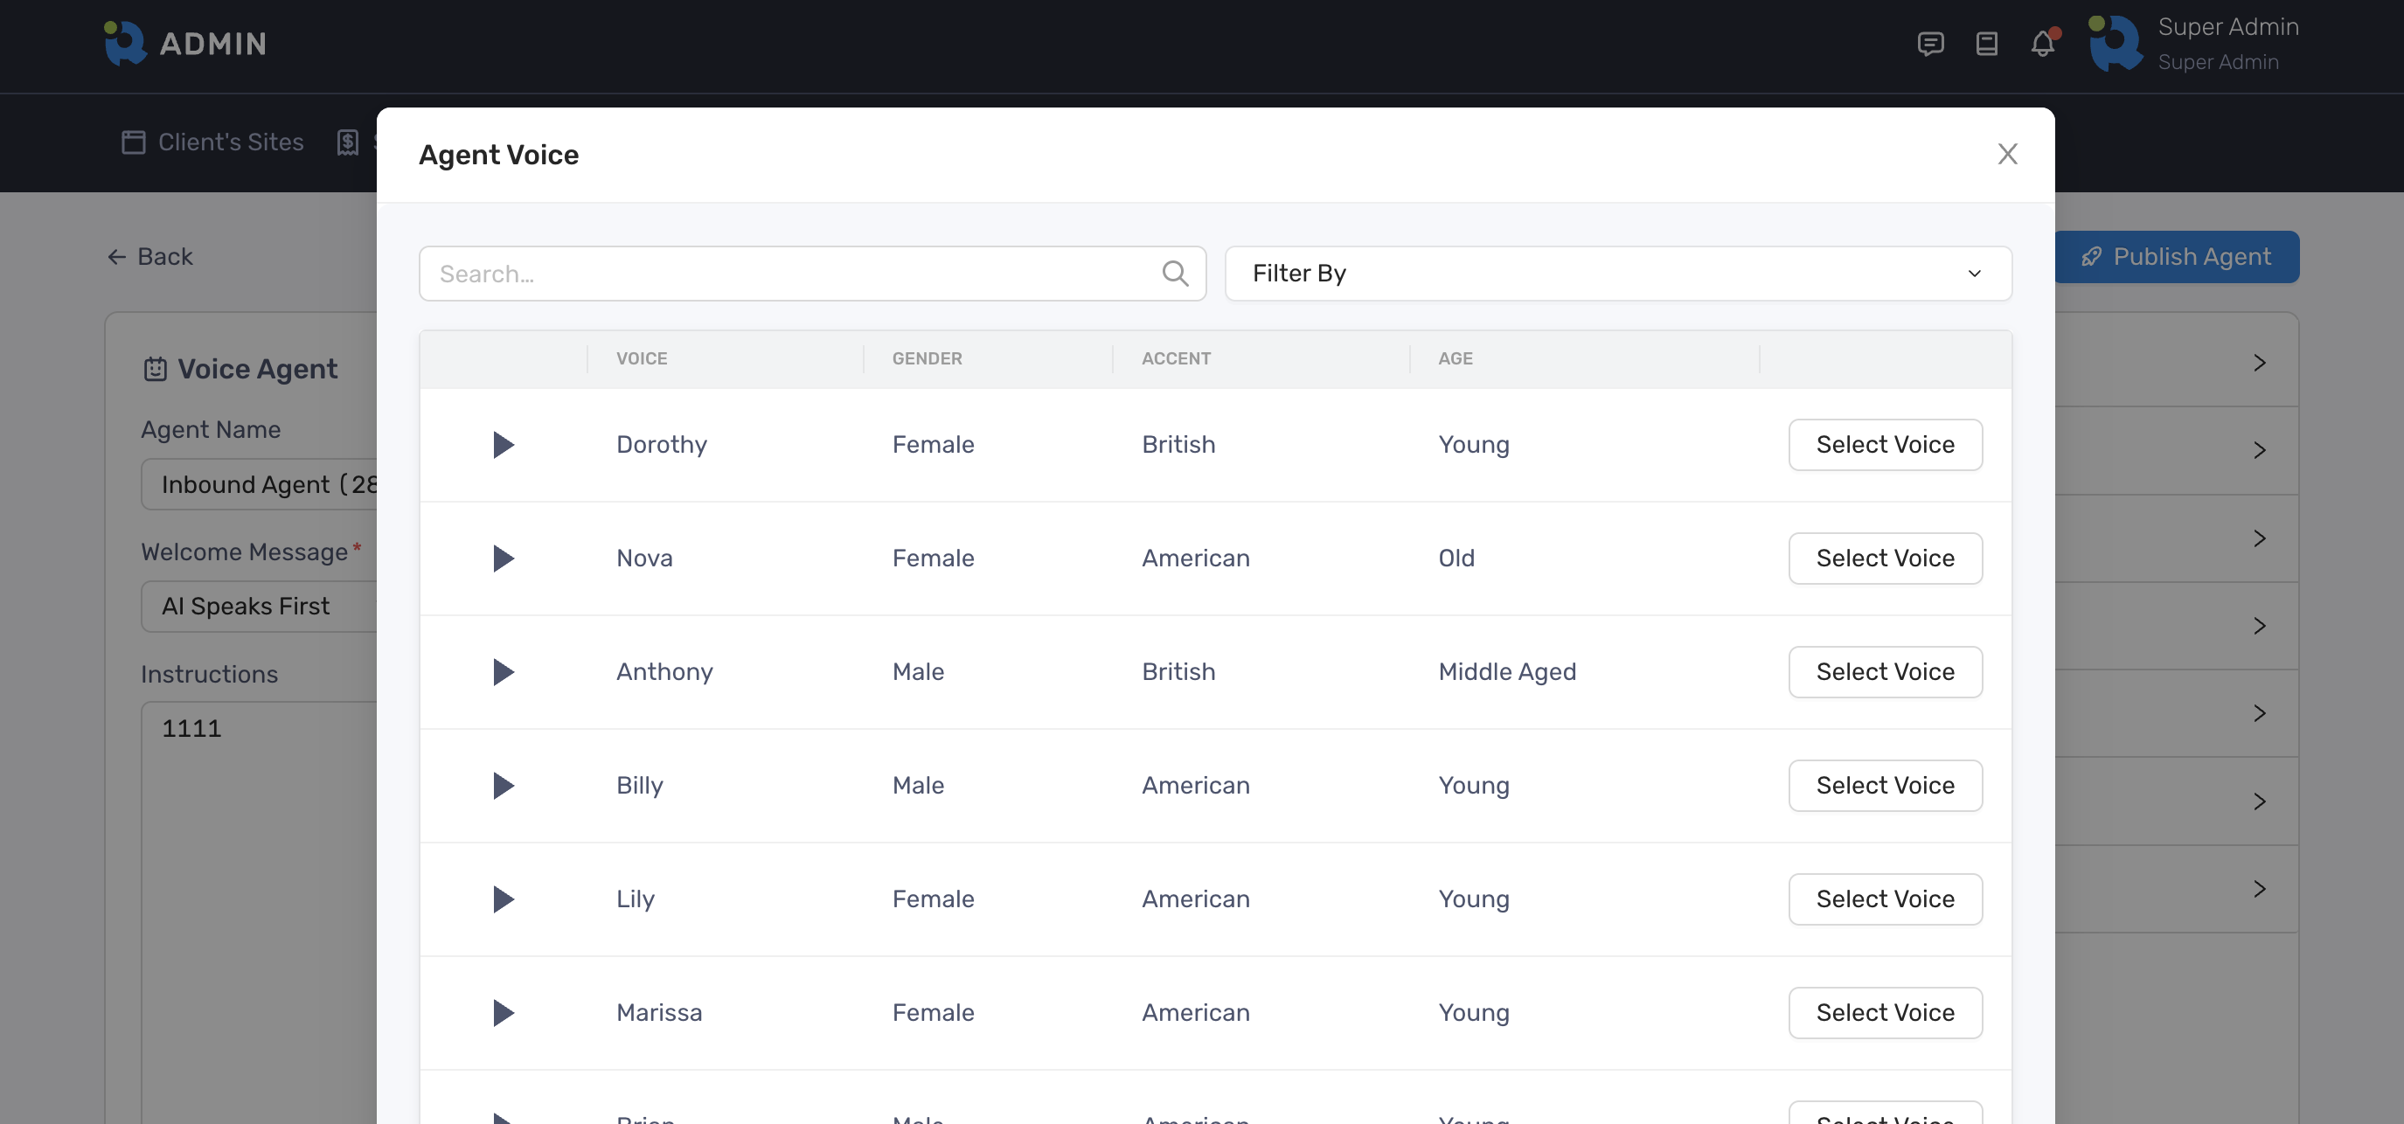Click the search magnifier icon

(x=1175, y=274)
